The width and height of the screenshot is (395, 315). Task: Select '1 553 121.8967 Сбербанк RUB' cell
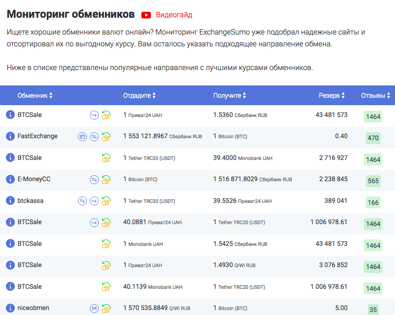click(162, 136)
